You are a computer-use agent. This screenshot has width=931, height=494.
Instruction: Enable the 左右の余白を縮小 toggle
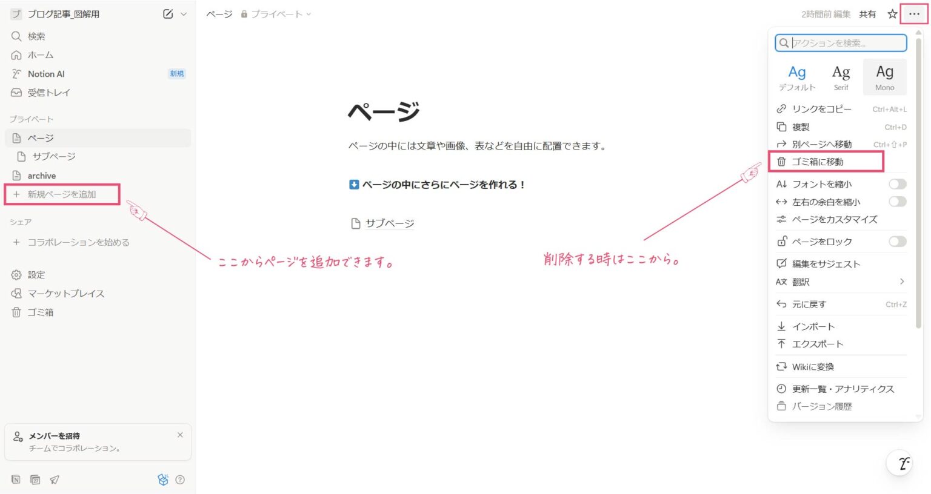tap(896, 202)
